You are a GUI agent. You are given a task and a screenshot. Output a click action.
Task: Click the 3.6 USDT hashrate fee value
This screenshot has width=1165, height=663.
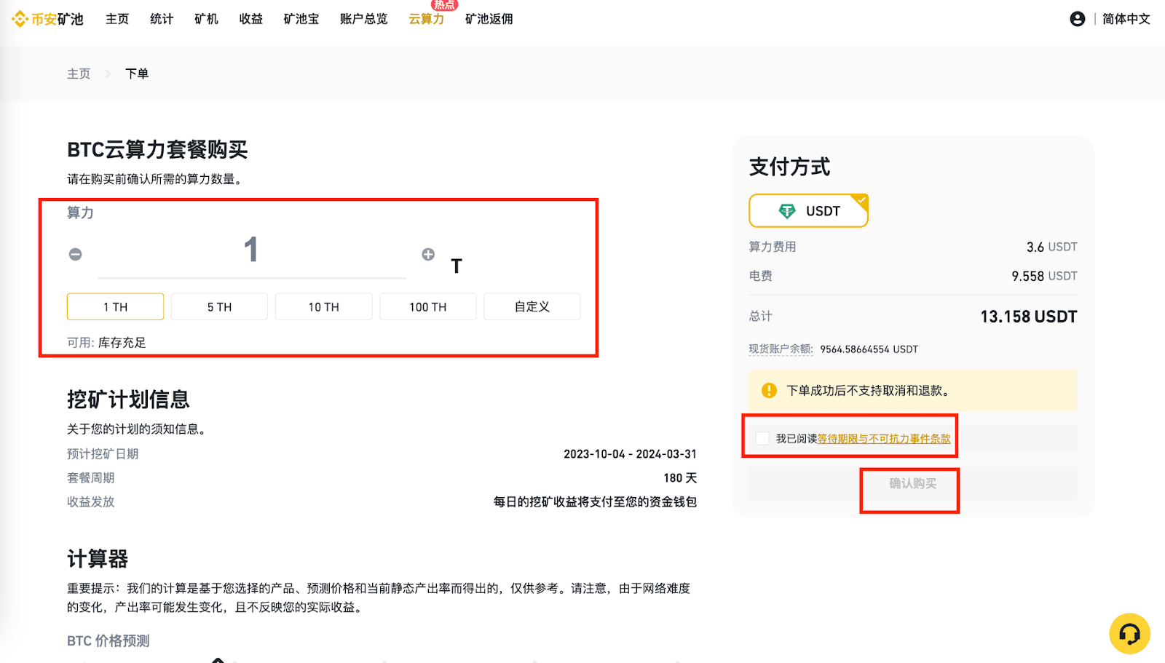[1052, 247]
